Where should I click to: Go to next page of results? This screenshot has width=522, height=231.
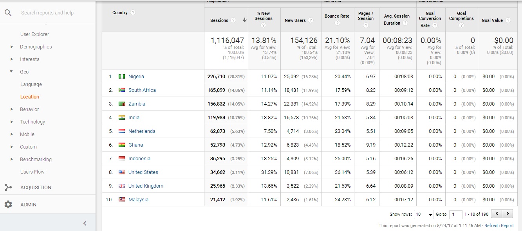(x=508, y=214)
